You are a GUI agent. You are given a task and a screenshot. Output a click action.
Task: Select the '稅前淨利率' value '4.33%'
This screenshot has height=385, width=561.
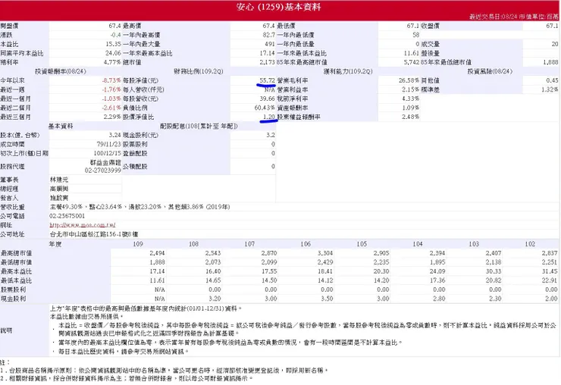410,99
